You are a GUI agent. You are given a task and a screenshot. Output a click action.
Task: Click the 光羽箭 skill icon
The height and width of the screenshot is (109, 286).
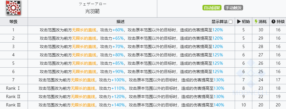coord(13,8)
